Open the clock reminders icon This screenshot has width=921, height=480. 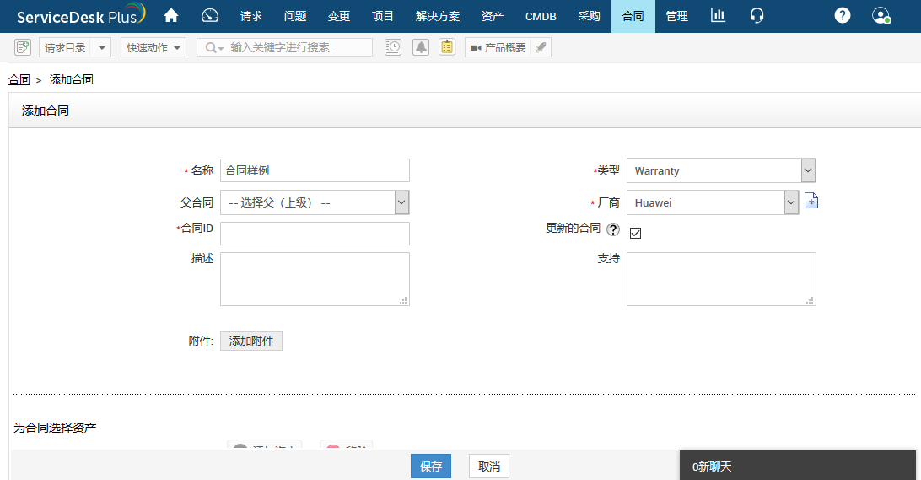pyautogui.click(x=393, y=47)
